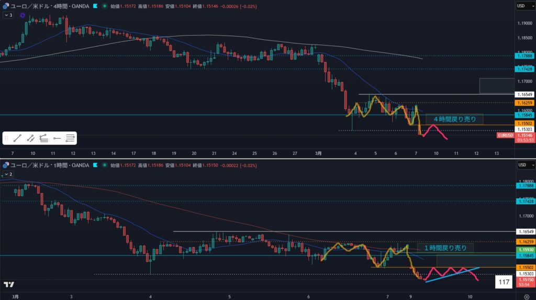Image resolution: width=536 pixels, height=300 pixels.
Task: Select the 4時間戻り売り text label
Action: click(x=454, y=119)
